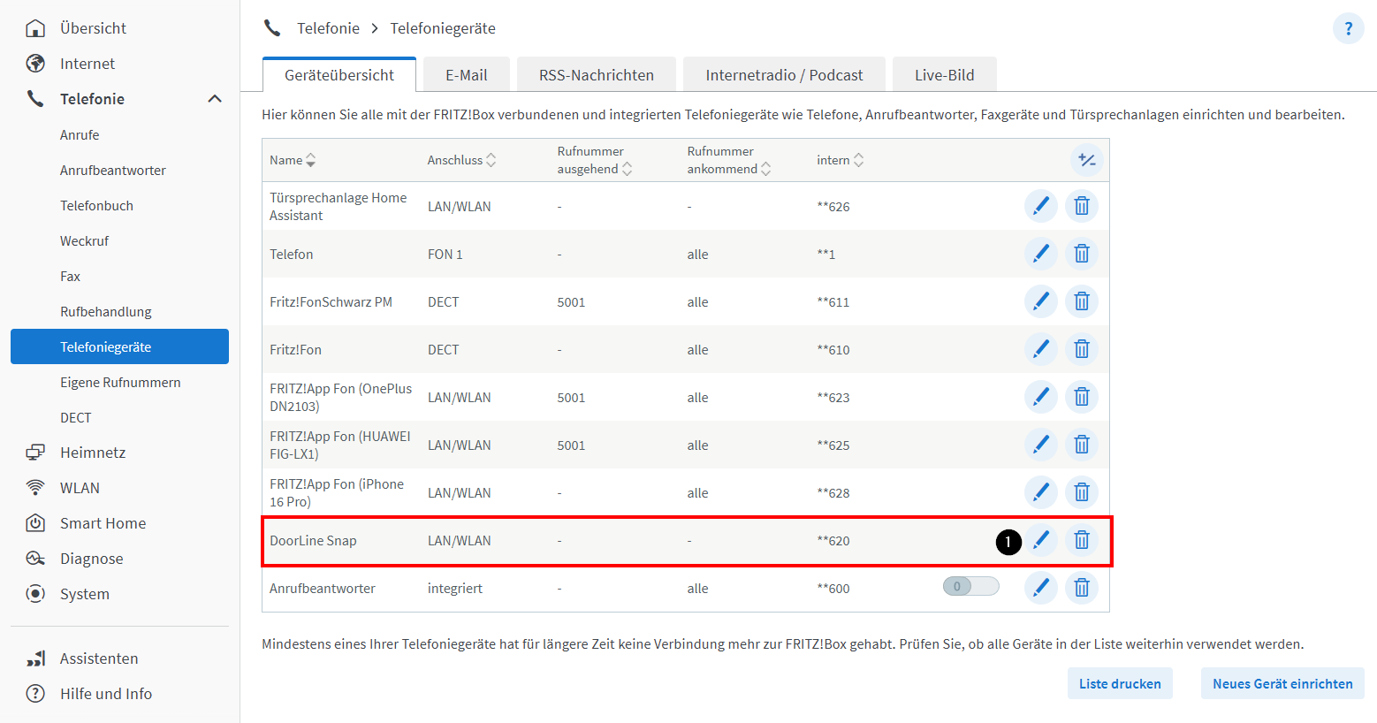
Task: Edit the Türsprechanlage Home Assistant entry
Action: (1040, 206)
